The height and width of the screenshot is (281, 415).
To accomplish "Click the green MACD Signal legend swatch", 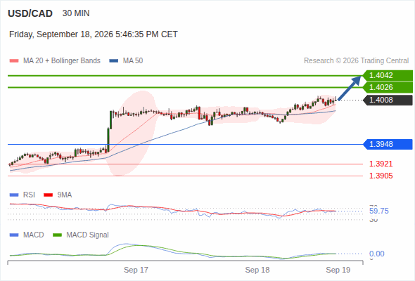I will click(x=57, y=235).
